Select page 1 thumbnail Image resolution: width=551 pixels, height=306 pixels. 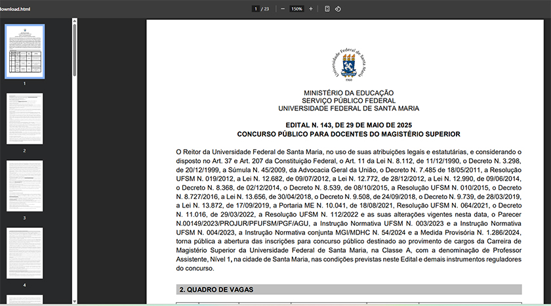tap(25, 51)
